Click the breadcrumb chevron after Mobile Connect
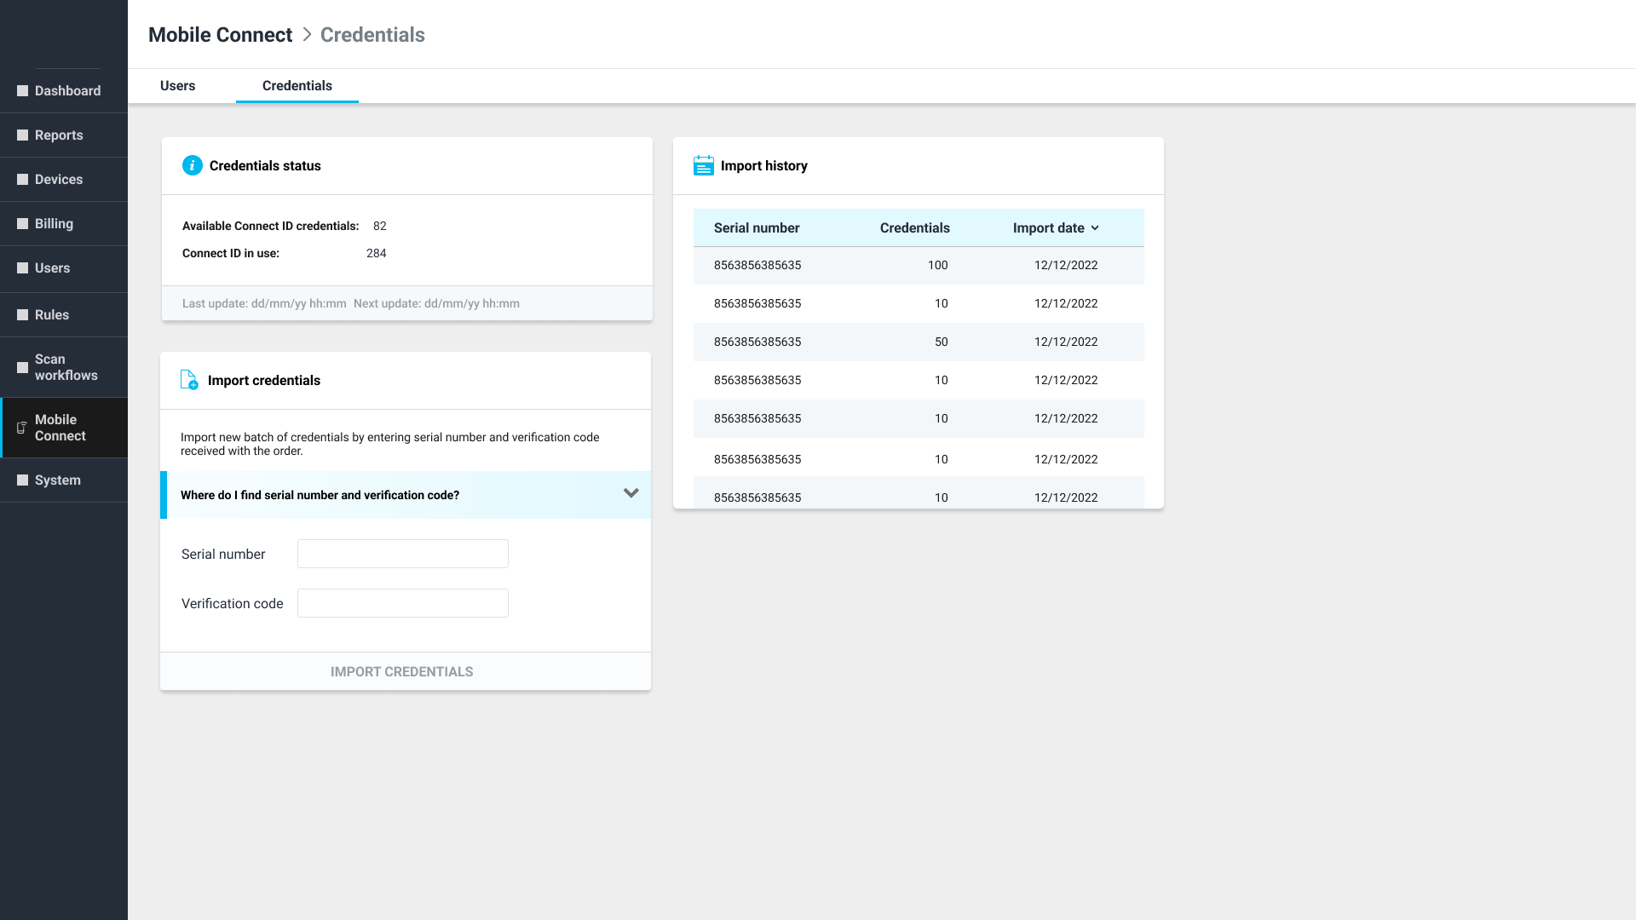 (x=307, y=35)
